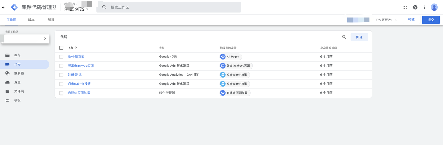This screenshot has height=145, width=443.
Task: Open the 自建站页面加载 tag link
Action: pos(79,93)
